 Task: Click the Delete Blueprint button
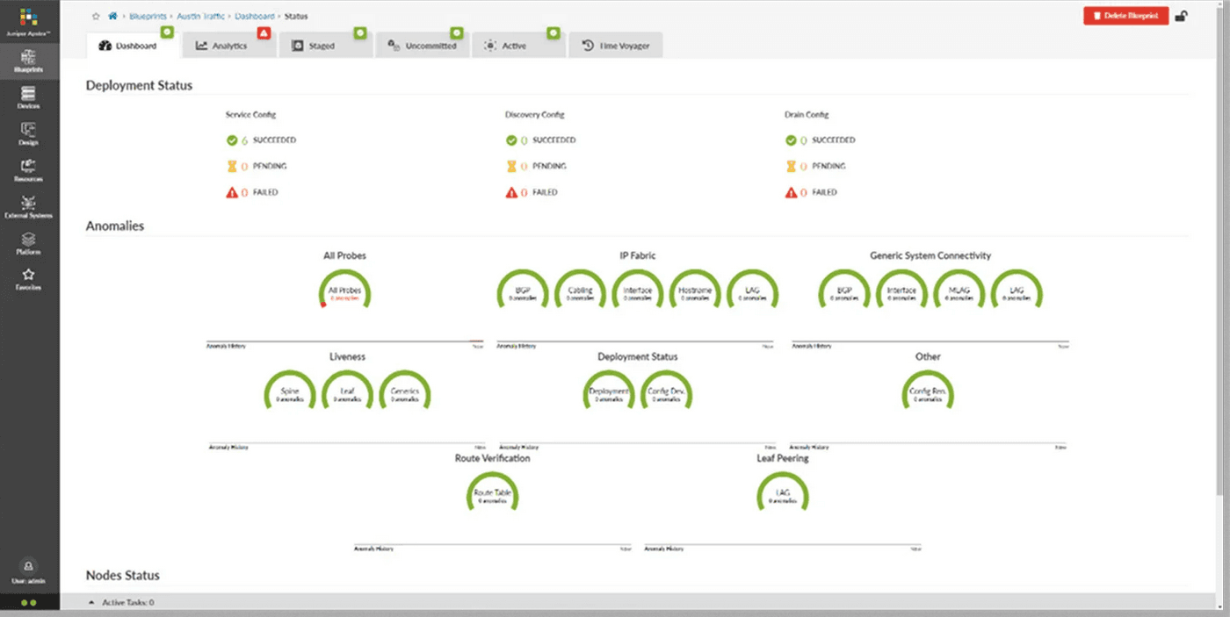click(1125, 16)
